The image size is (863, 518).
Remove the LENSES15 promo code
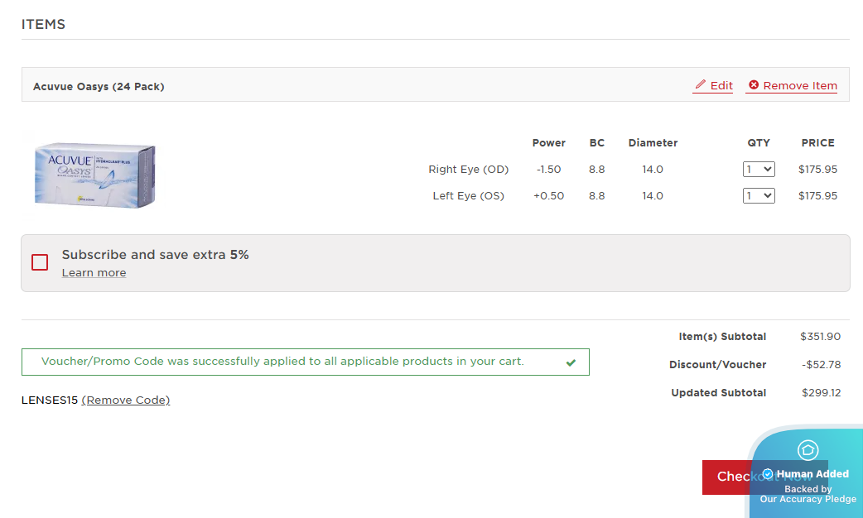pyautogui.click(x=126, y=400)
